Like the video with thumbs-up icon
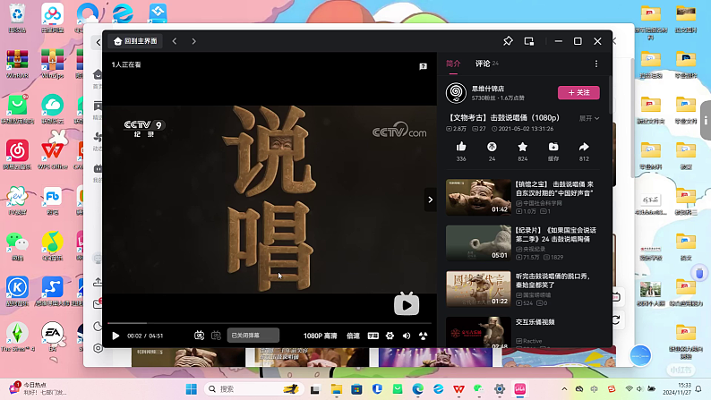The height and width of the screenshot is (400, 711). [461, 147]
